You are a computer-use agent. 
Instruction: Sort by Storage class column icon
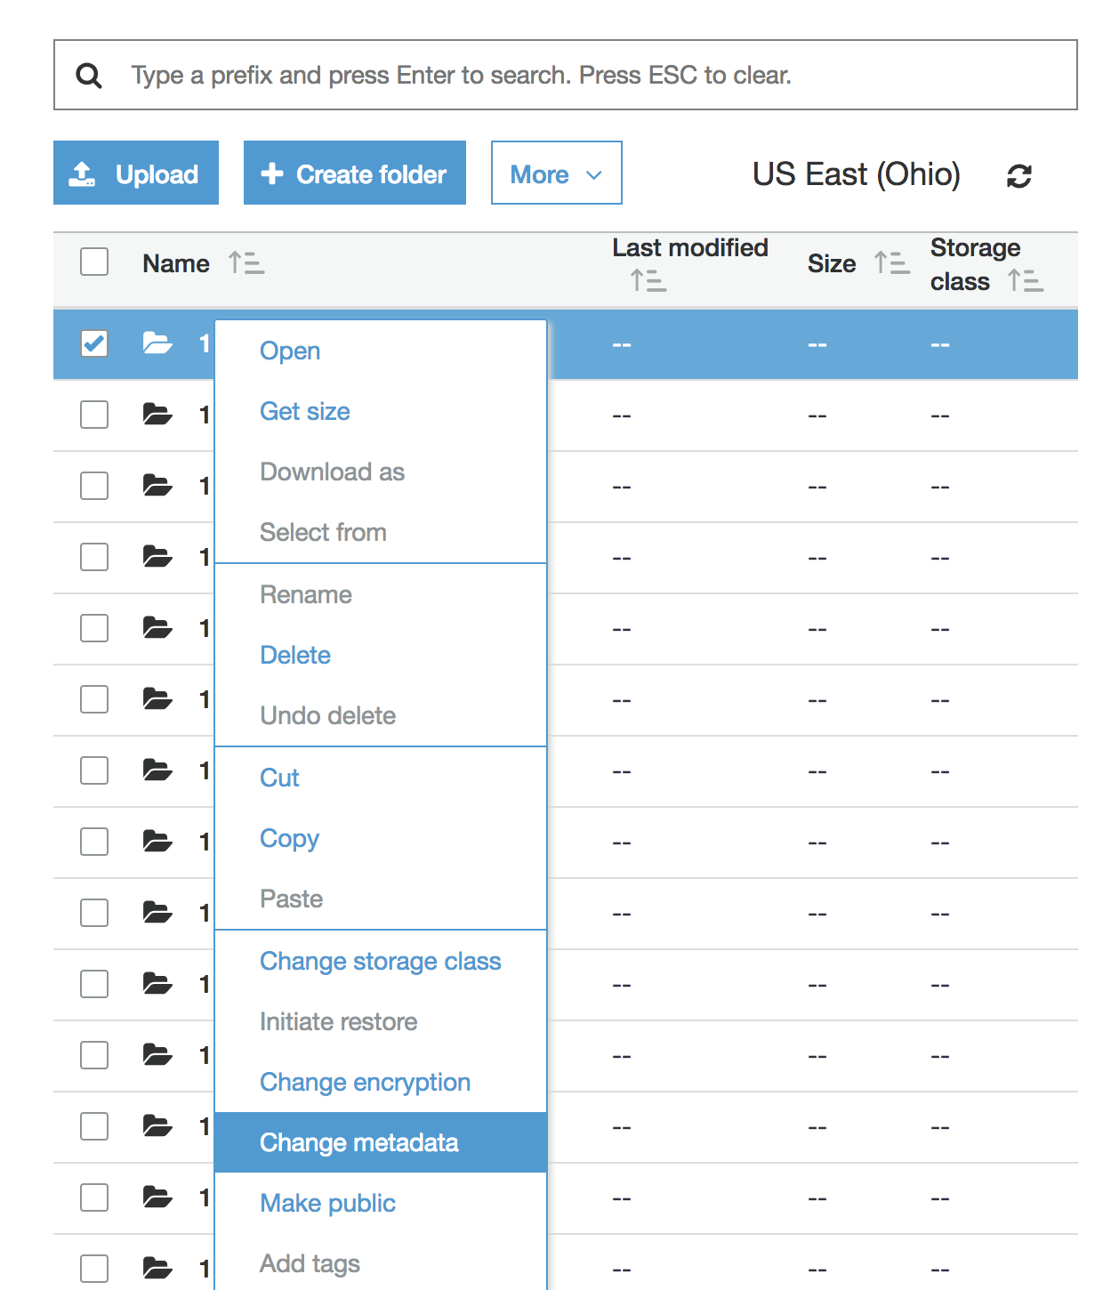click(1026, 281)
